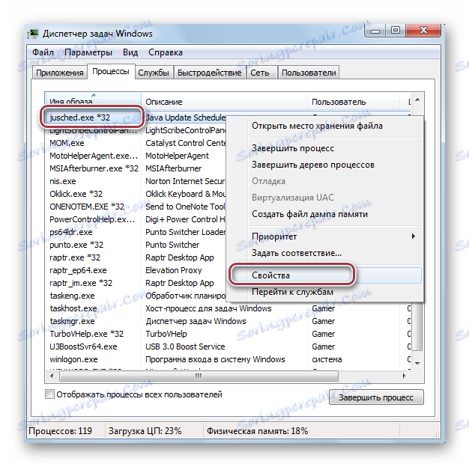
Task: Select the PowerControlHelp.ex... process
Action: click(94, 219)
